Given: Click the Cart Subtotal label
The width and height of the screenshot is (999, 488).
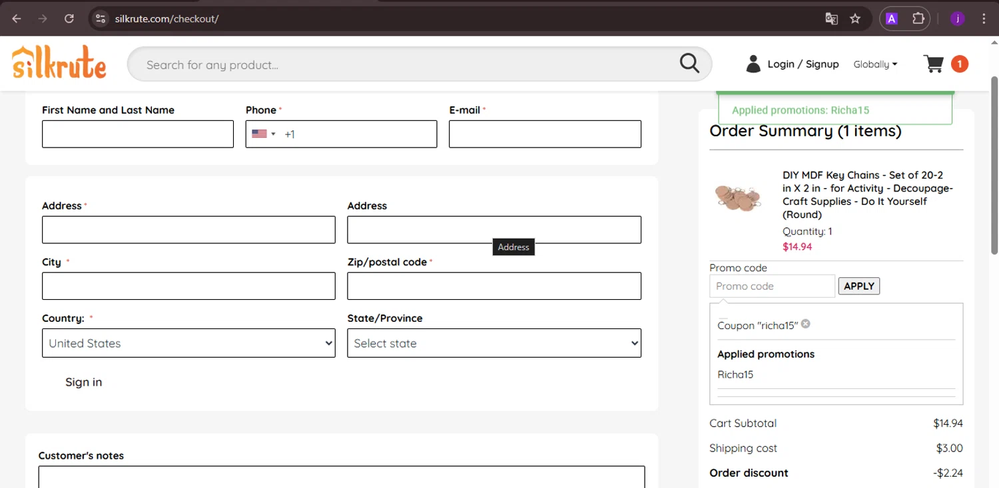Looking at the screenshot, I should coord(743,423).
